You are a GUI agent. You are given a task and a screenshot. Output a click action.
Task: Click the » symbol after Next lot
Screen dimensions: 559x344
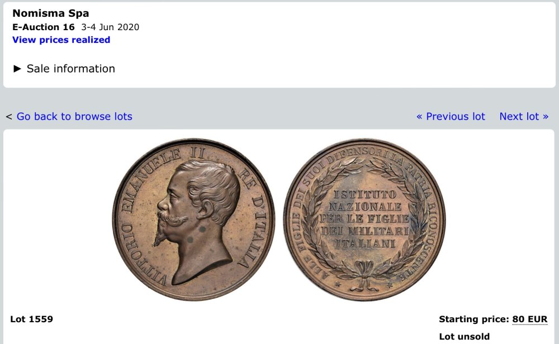coord(546,117)
